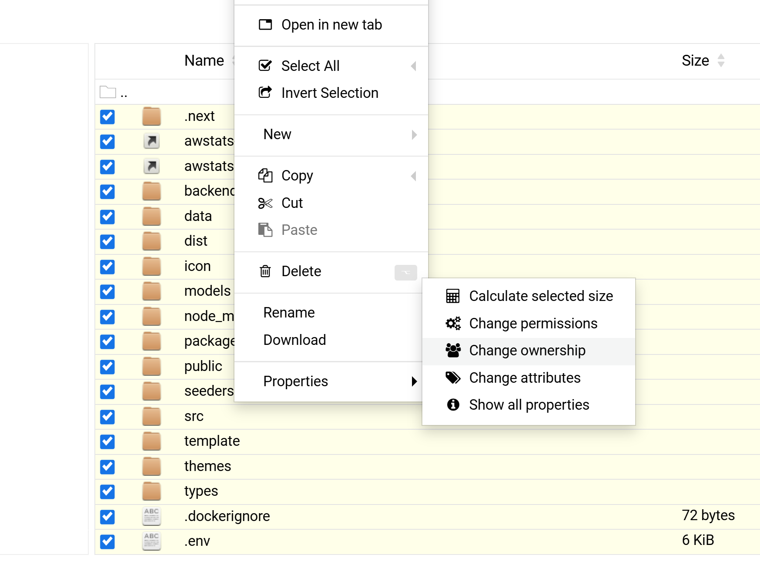
Task: Click the .next folder icon
Action: pyautogui.click(x=151, y=117)
